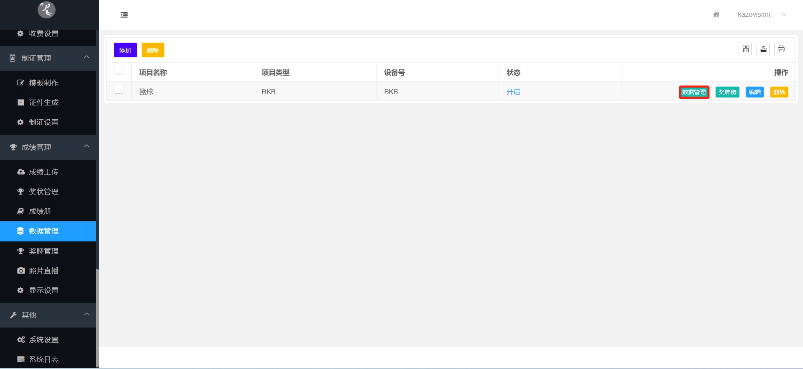Screen dimensions: 803x369
Task: Click the app logo avatar
Action: 46,9
